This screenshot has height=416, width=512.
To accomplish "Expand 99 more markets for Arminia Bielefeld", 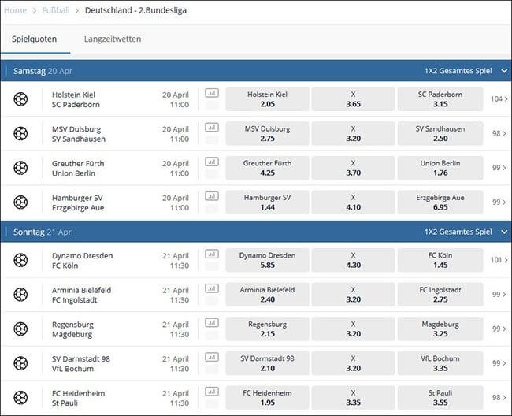I will tap(499, 295).
